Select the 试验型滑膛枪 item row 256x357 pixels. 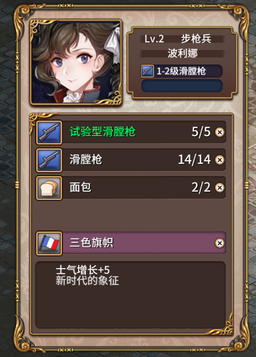(131, 132)
